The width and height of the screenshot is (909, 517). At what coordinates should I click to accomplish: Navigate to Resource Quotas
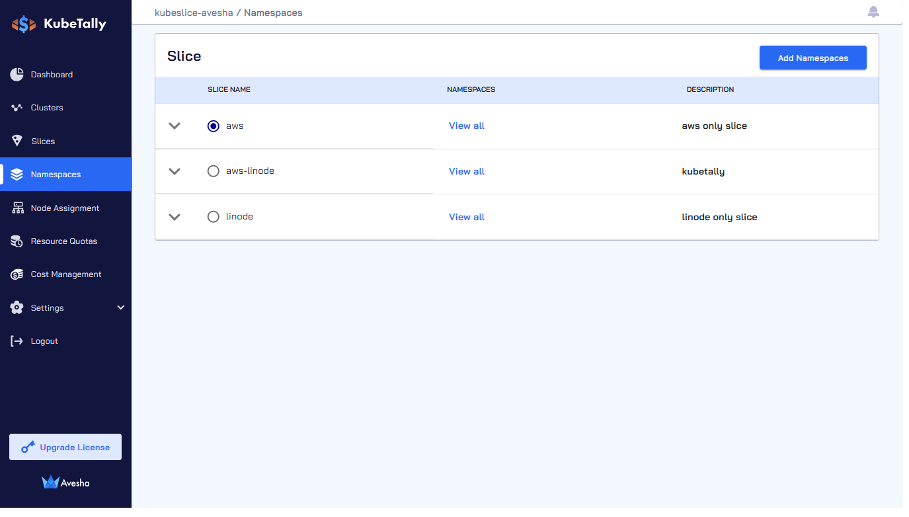[x=65, y=241]
